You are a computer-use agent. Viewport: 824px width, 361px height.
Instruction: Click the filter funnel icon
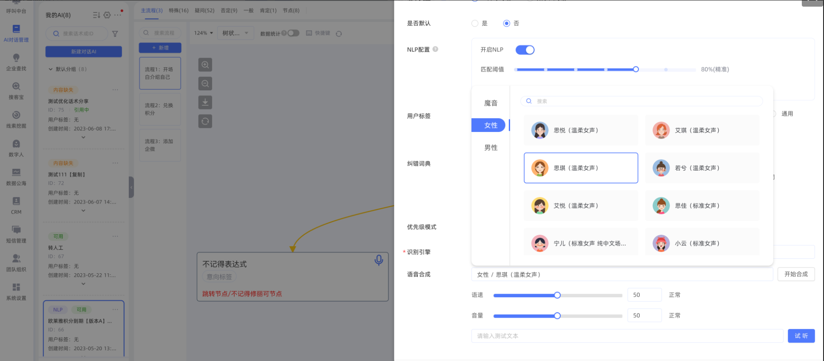(x=115, y=34)
